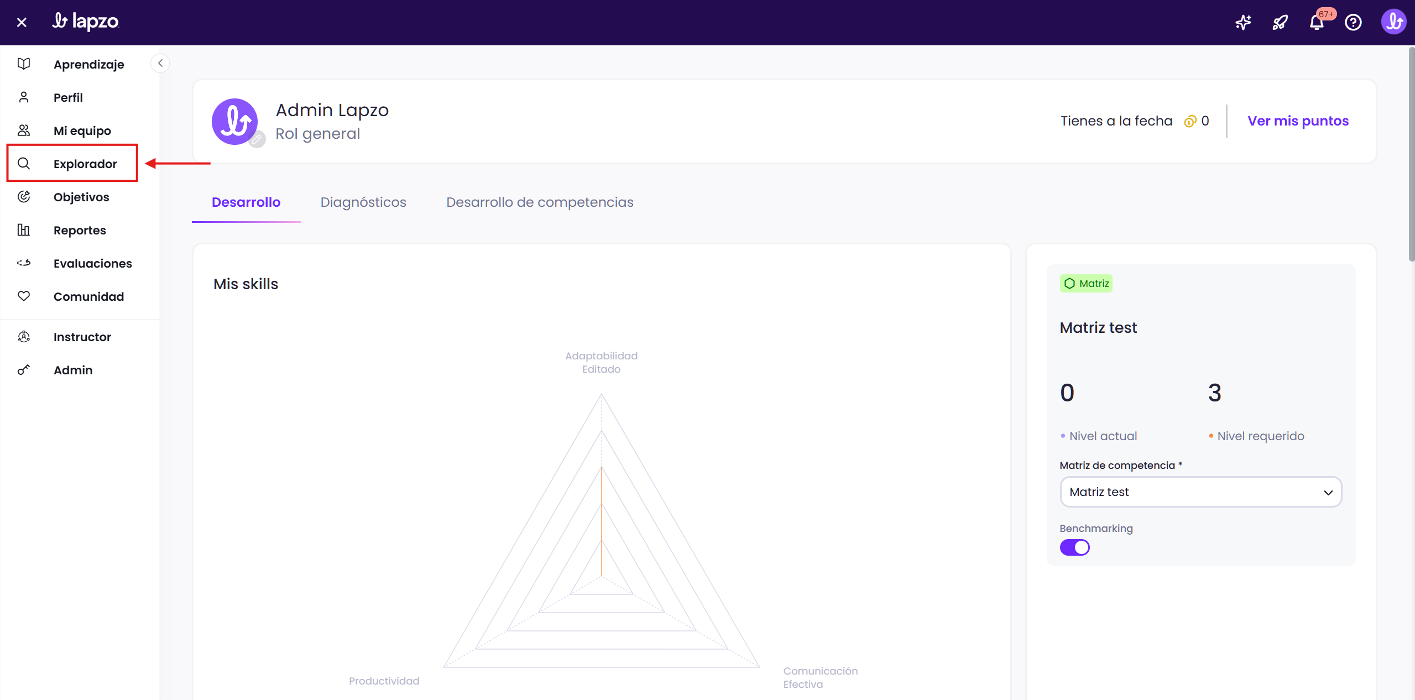Screen dimensions: 1415x700
Task: Collapse the sidebar with chevron arrow
Action: tap(160, 64)
